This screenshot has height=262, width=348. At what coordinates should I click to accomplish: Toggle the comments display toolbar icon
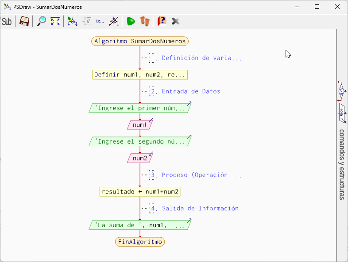[x=87, y=21]
